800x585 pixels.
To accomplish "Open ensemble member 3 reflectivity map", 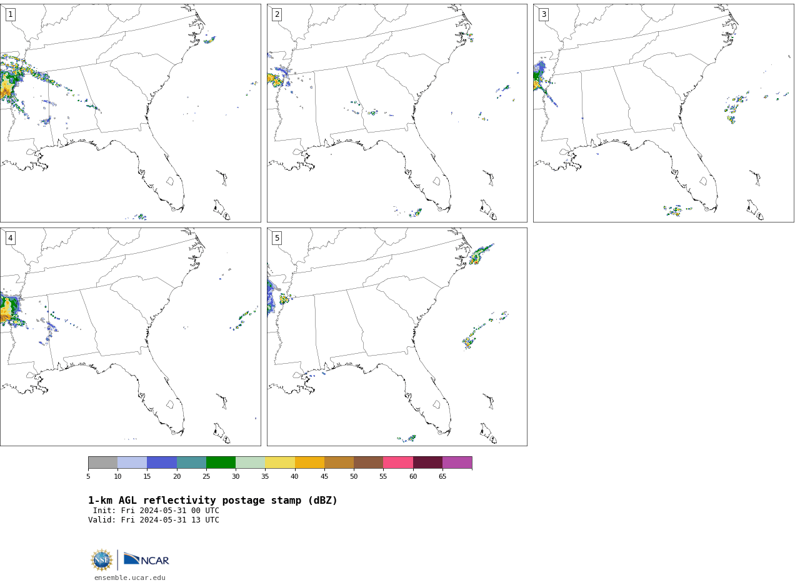I will [x=664, y=113].
